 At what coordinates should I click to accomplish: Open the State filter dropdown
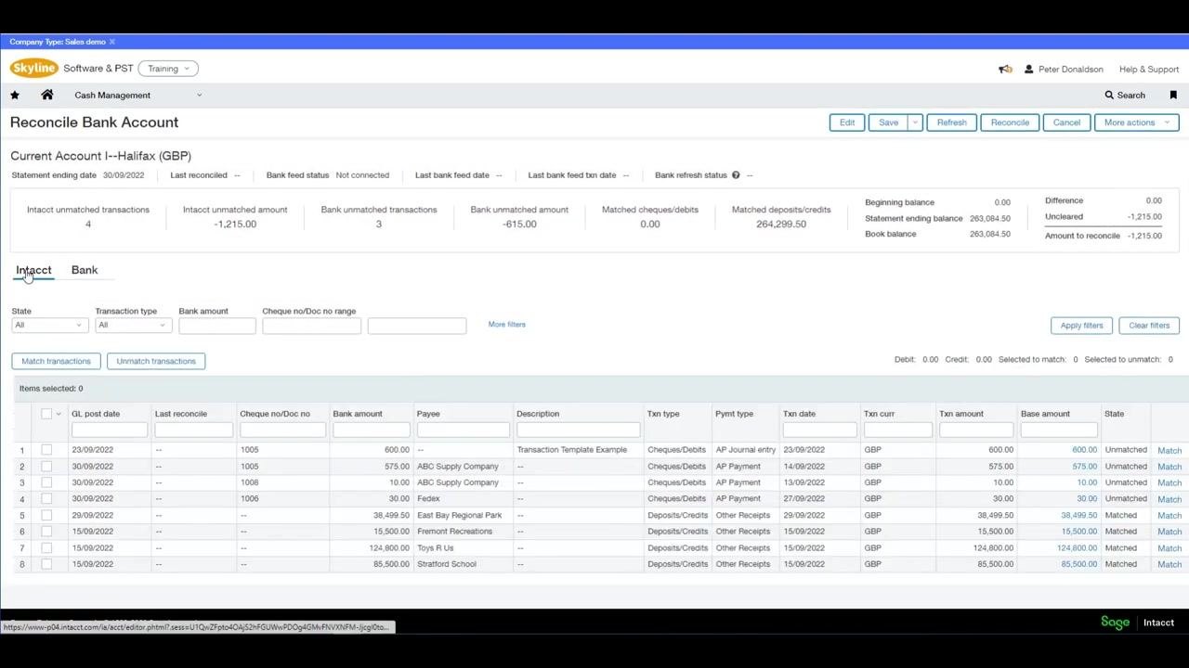click(49, 325)
